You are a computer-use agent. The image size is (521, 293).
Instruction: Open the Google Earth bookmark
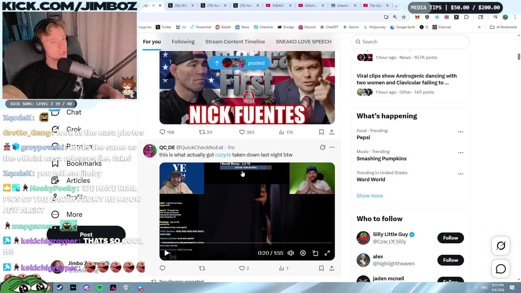click(x=402, y=27)
